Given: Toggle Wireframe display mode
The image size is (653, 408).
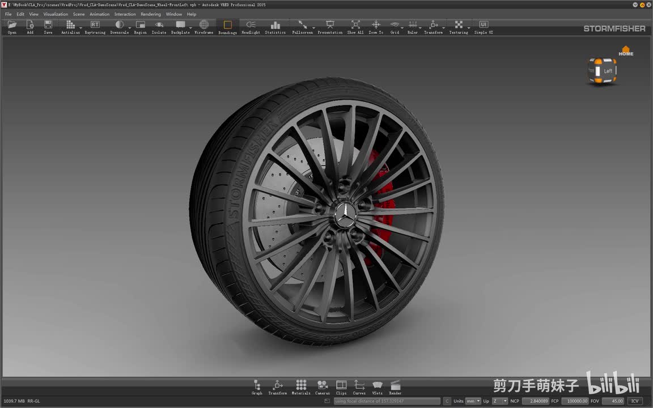Looking at the screenshot, I should pyautogui.click(x=203, y=25).
